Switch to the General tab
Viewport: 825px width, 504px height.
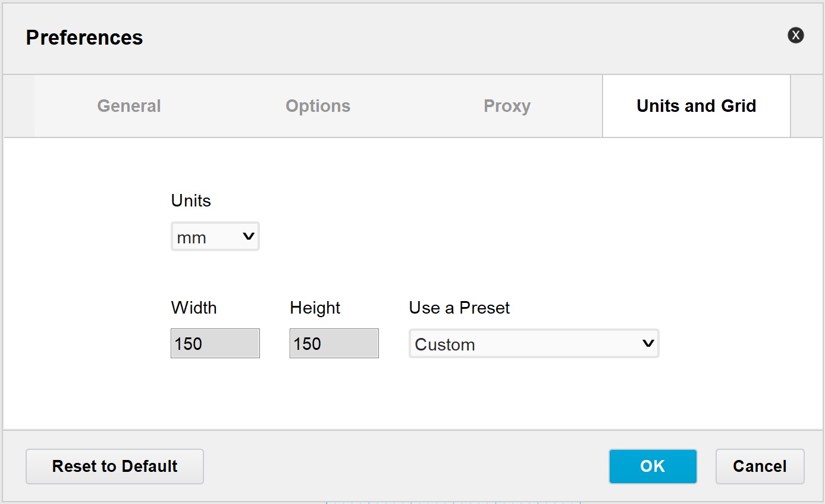pos(129,106)
